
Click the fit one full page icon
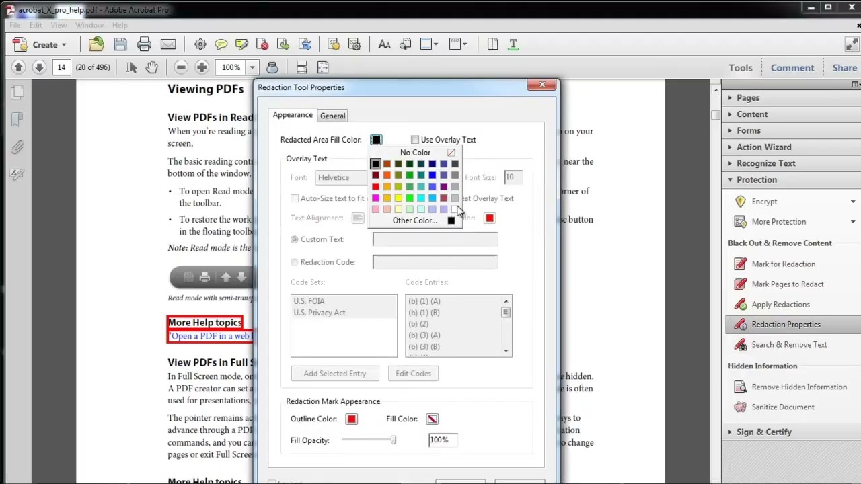point(323,67)
